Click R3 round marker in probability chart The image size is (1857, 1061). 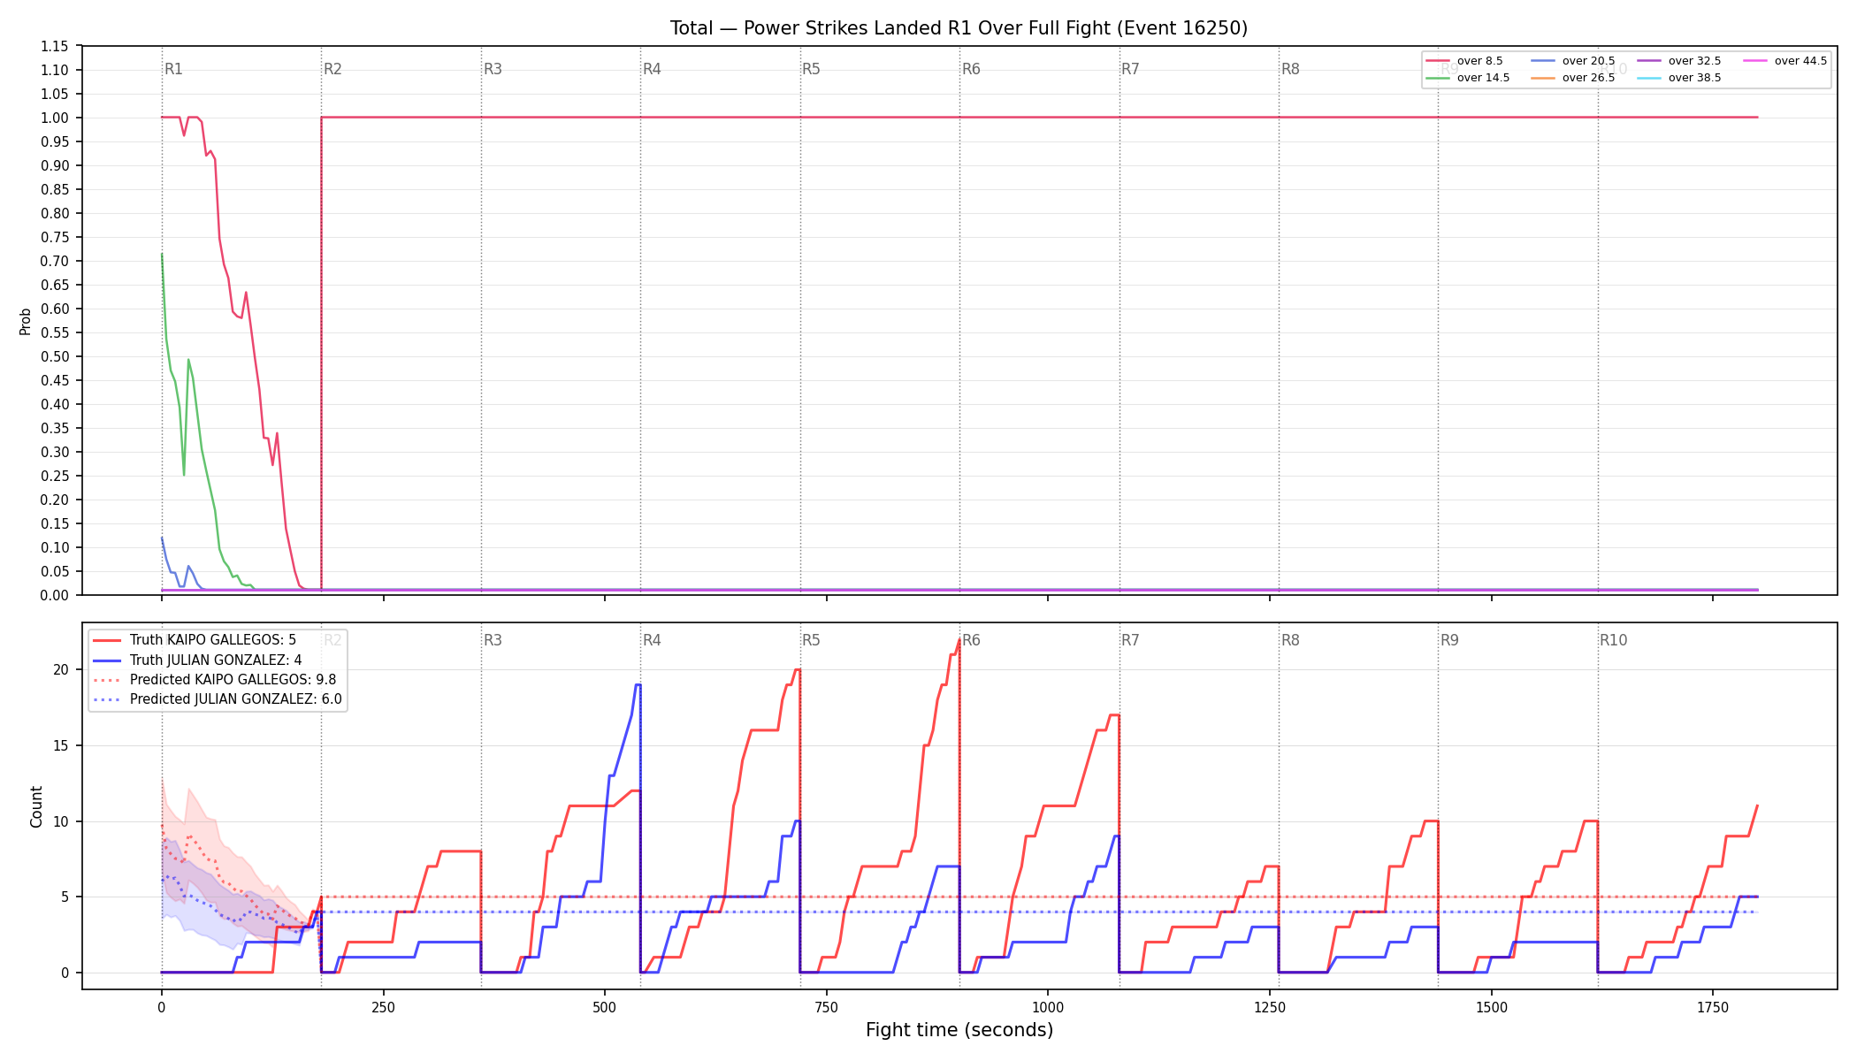[x=493, y=69]
